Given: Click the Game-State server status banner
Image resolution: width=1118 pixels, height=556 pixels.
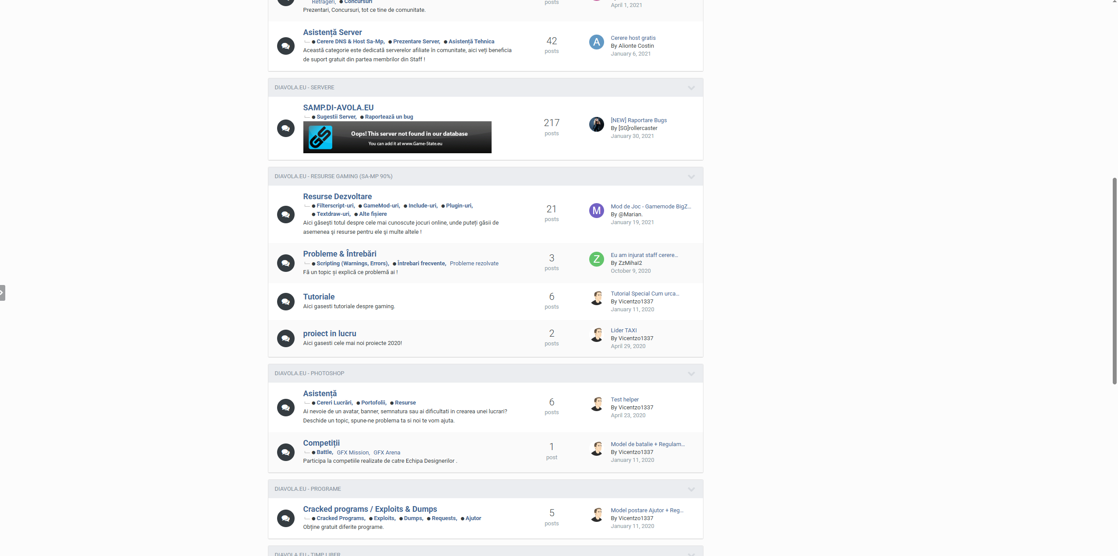Looking at the screenshot, I should [x=397, y=137].
